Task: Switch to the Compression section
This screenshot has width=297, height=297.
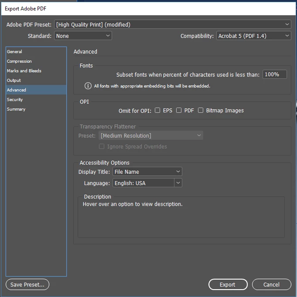Action: (36, 61)
